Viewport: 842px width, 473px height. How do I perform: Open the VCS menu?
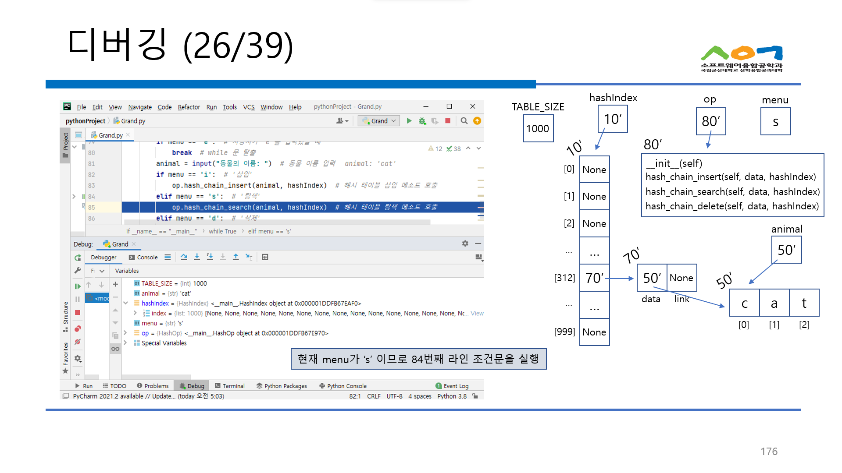point(249,107)
